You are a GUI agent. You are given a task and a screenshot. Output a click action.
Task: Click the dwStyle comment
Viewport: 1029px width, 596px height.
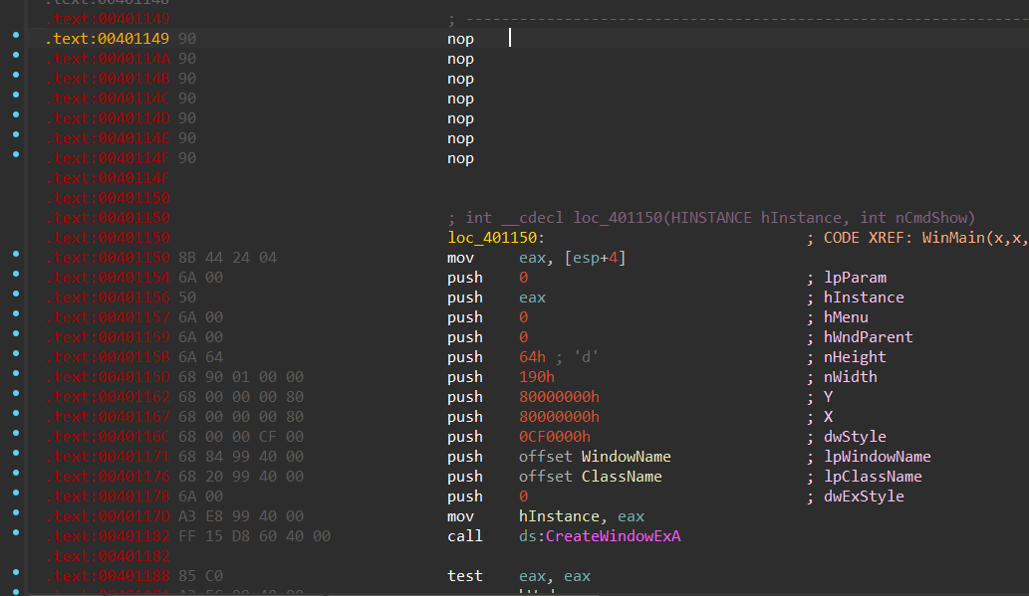point(855,437)
